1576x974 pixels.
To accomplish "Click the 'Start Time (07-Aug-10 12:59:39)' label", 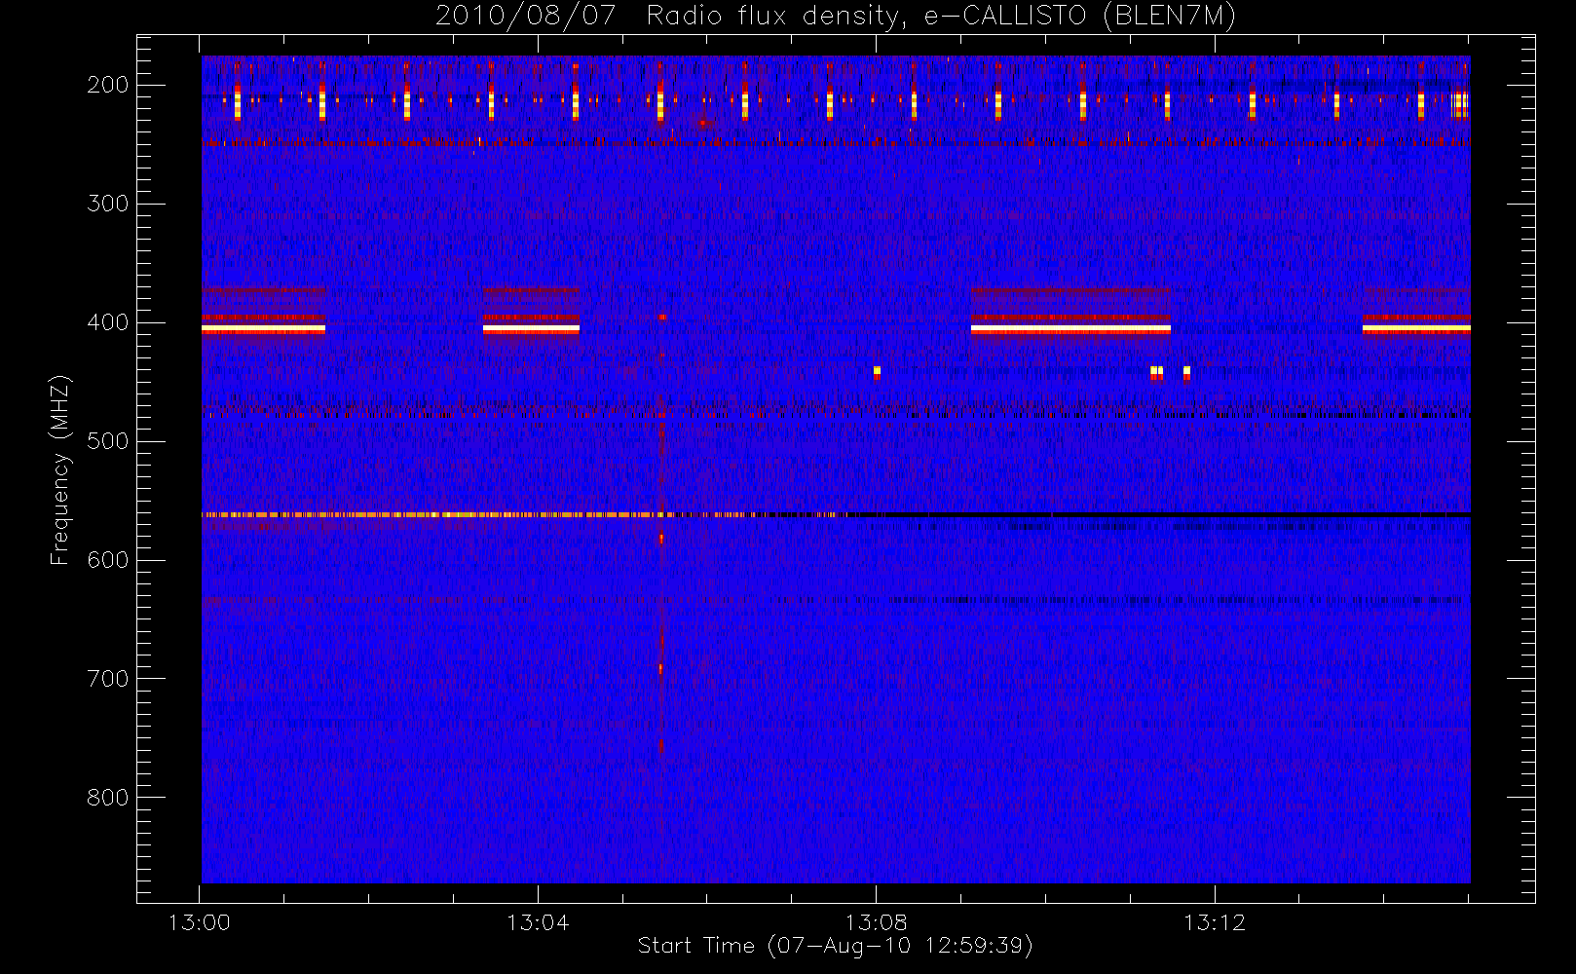I will 835,946.
